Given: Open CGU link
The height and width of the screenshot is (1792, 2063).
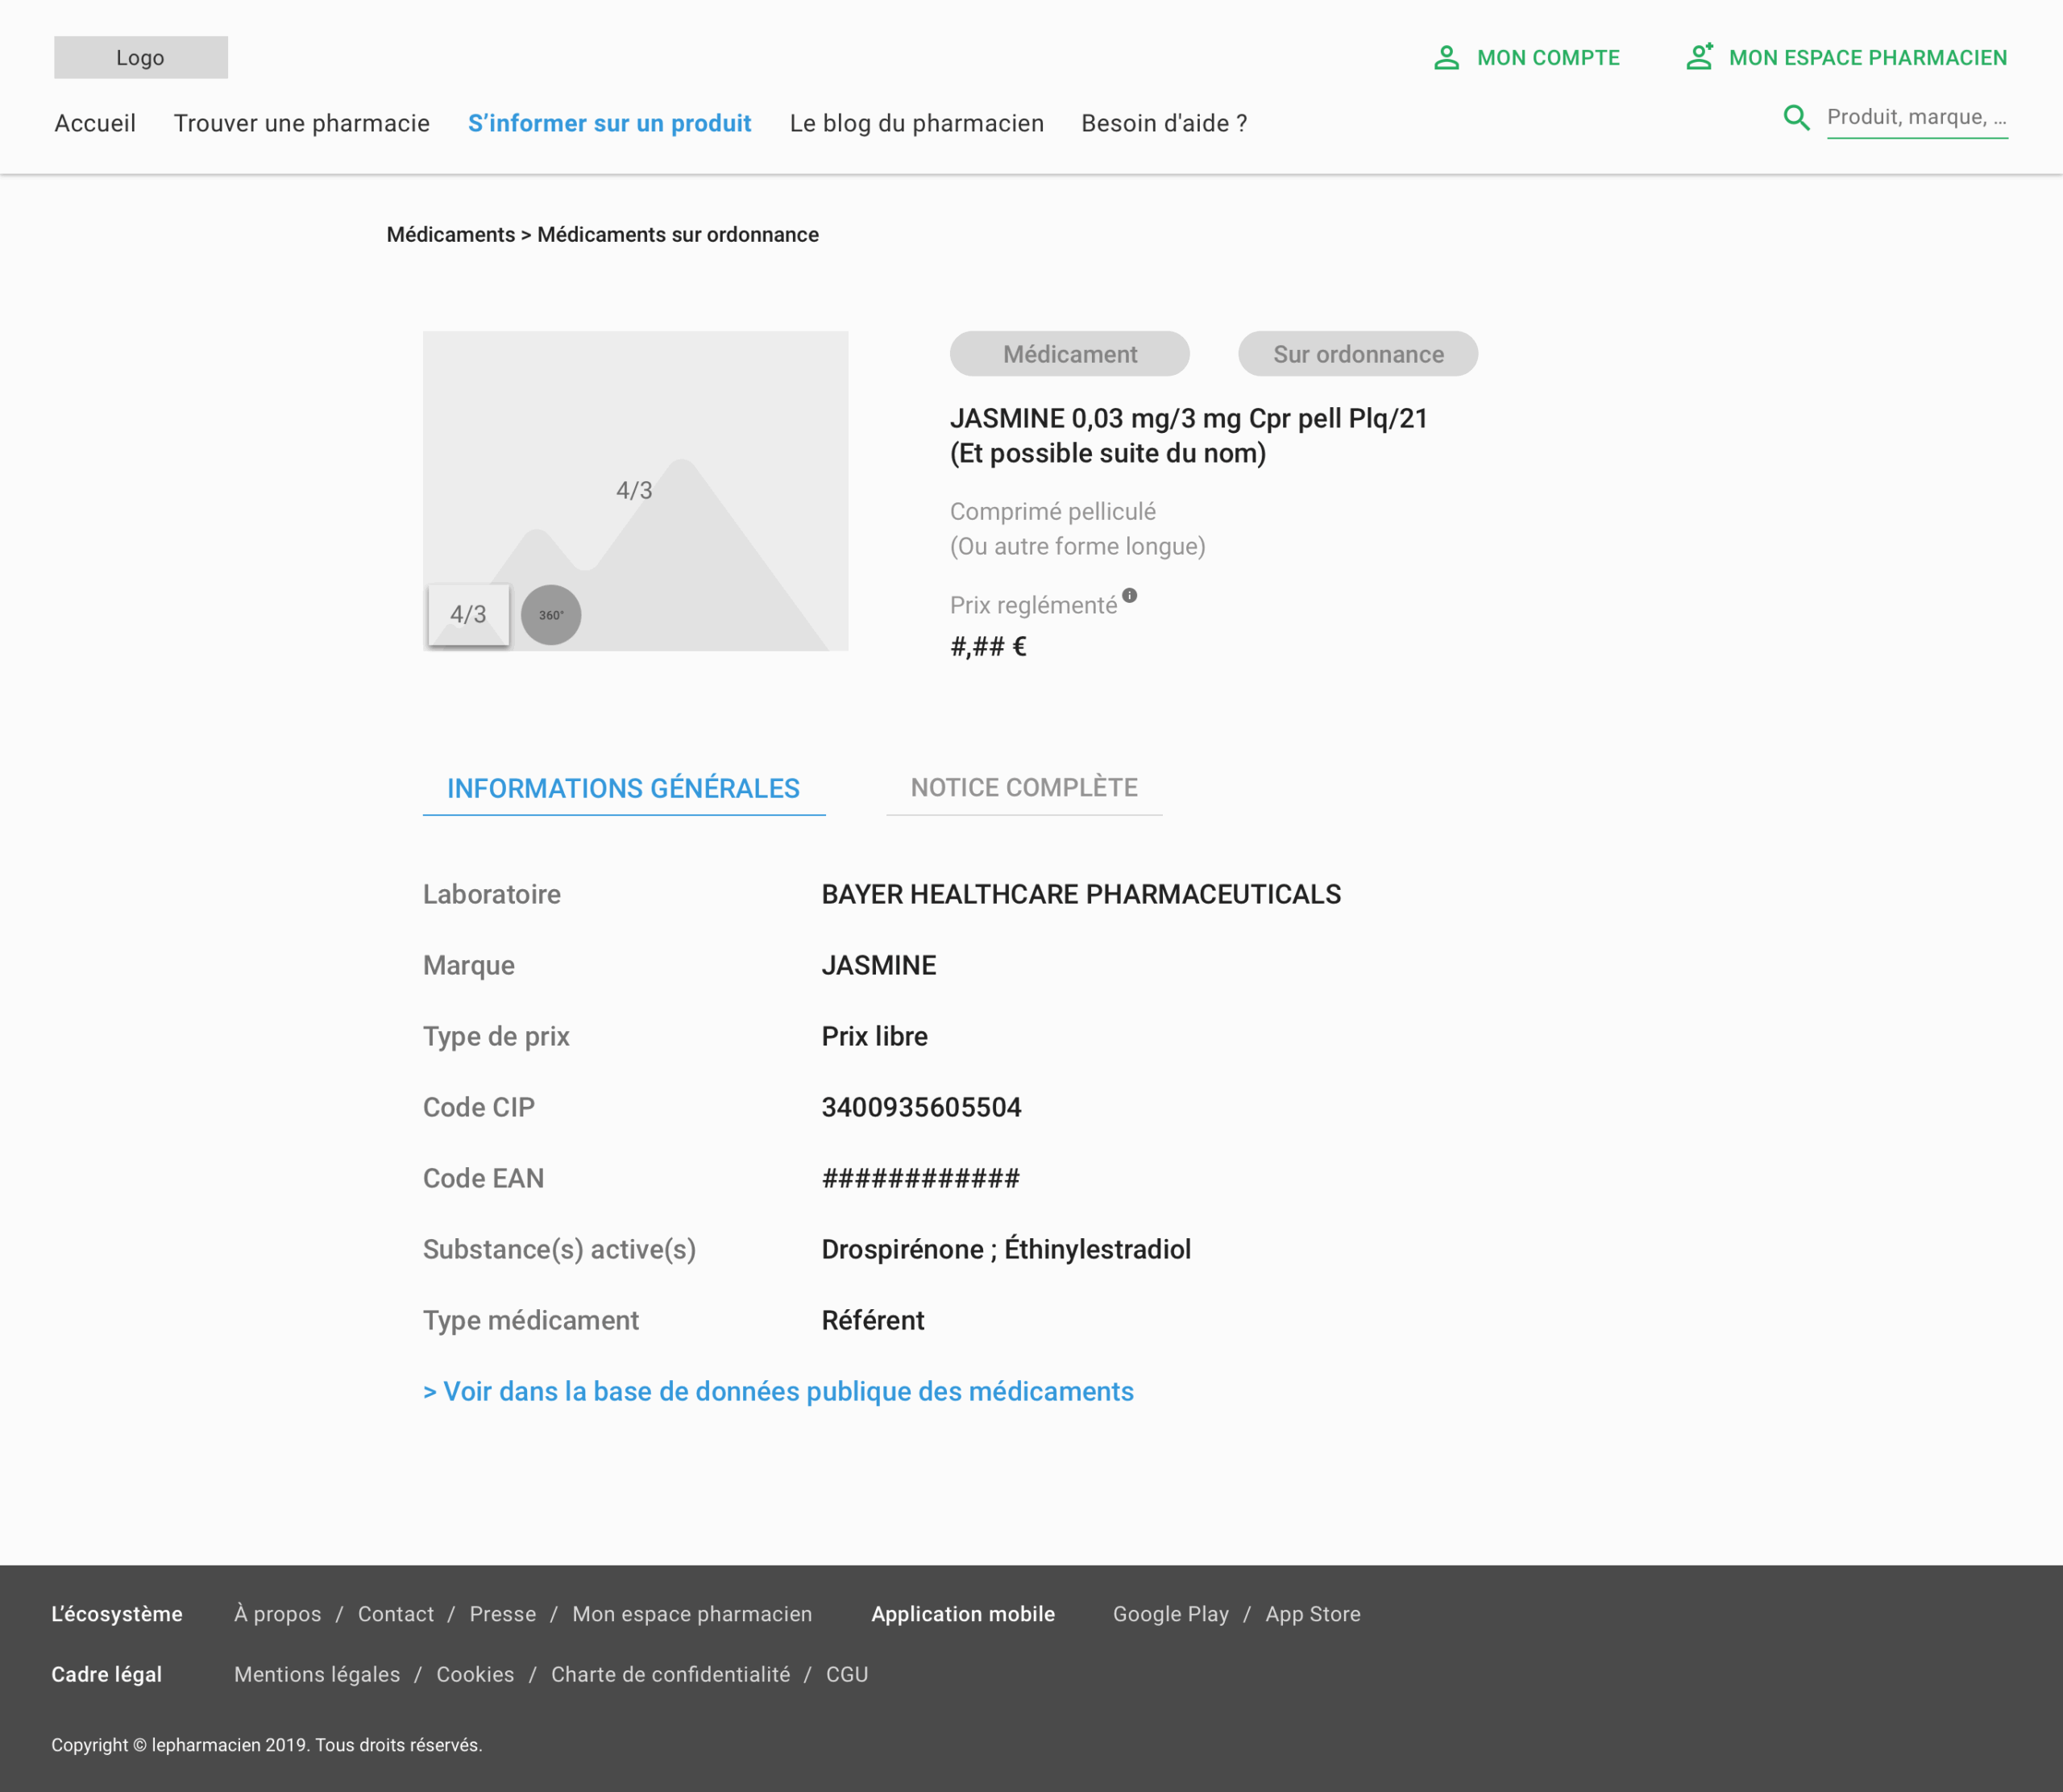Looking at the screenshot, I should pyautogui.click(x=847, y=1674).
